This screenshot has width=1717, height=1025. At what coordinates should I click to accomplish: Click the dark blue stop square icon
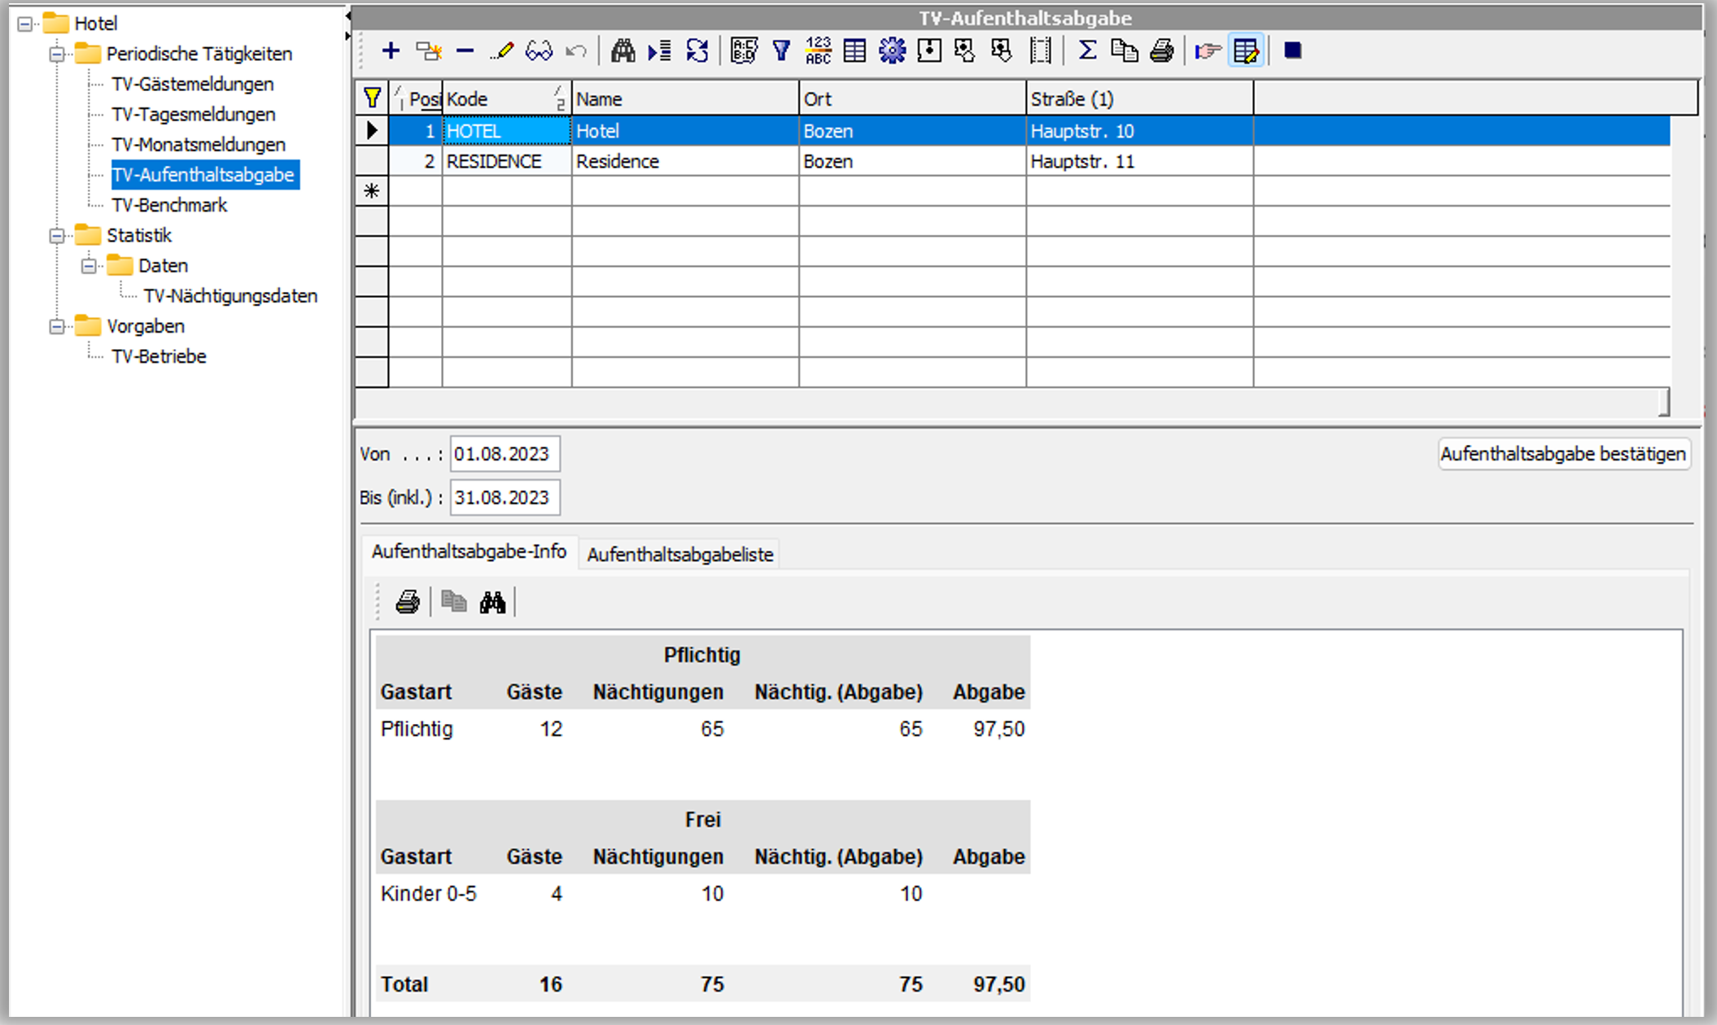click(1292, 51)
